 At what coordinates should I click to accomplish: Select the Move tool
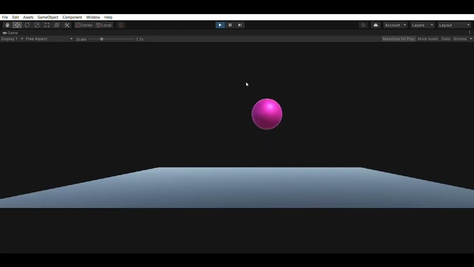pyautogui.click(x=17, y=25)
